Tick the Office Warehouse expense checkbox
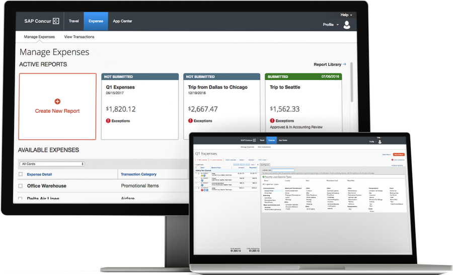The height and width of the screenshot is (275, 453). [x=21, y=186]
